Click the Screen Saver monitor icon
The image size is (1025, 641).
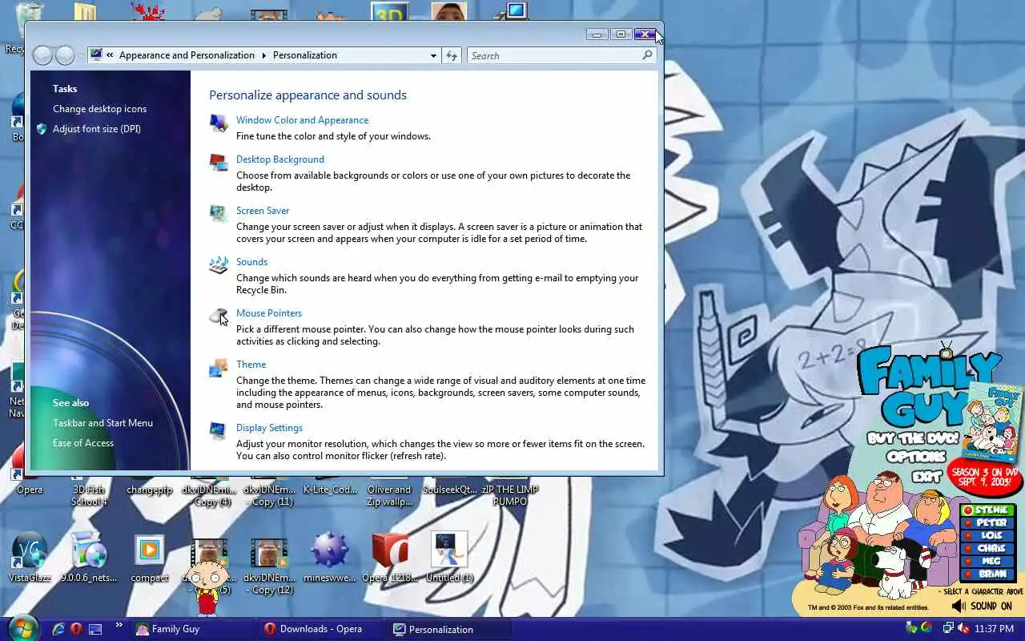(219, 213)
